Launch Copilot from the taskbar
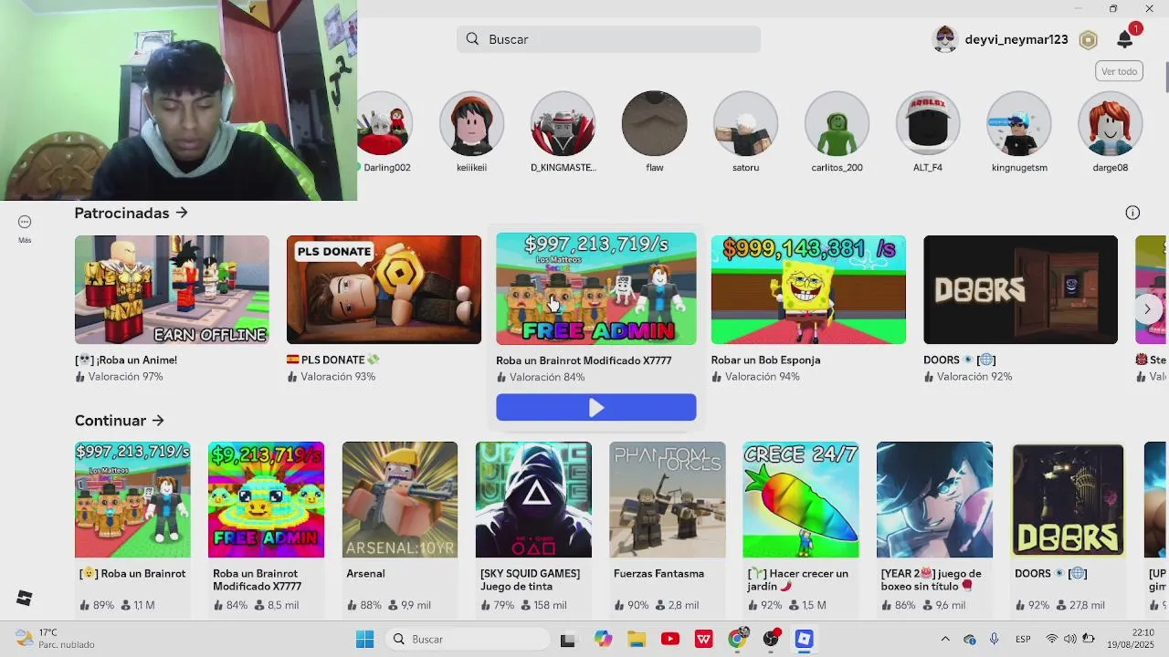 [x=603, y=639]
